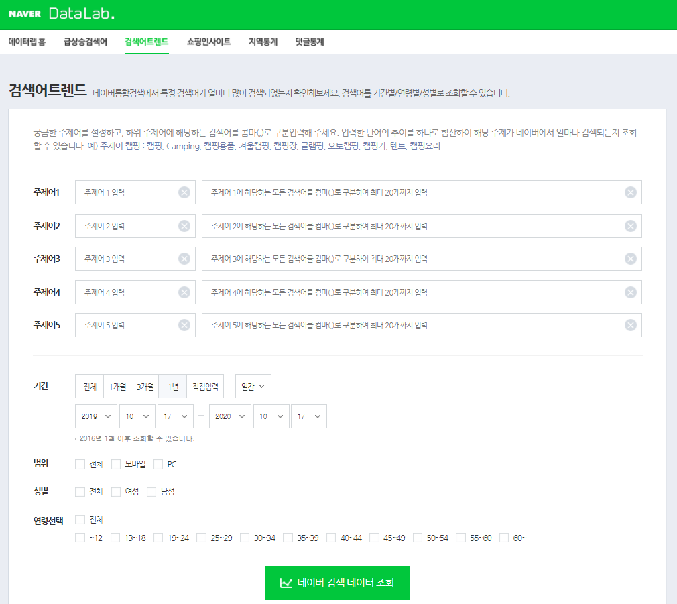Choose the 직접입력 period setting
Image resolution: width=677 pixels, height=604 pixels.
point(204,386)
